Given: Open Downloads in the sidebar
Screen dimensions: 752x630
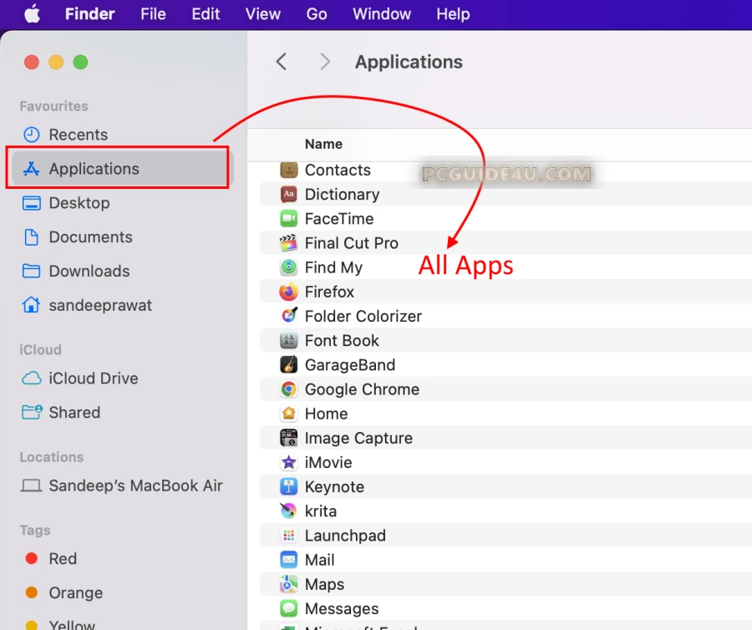Looking at the screenshot, I should pos(89,271).
